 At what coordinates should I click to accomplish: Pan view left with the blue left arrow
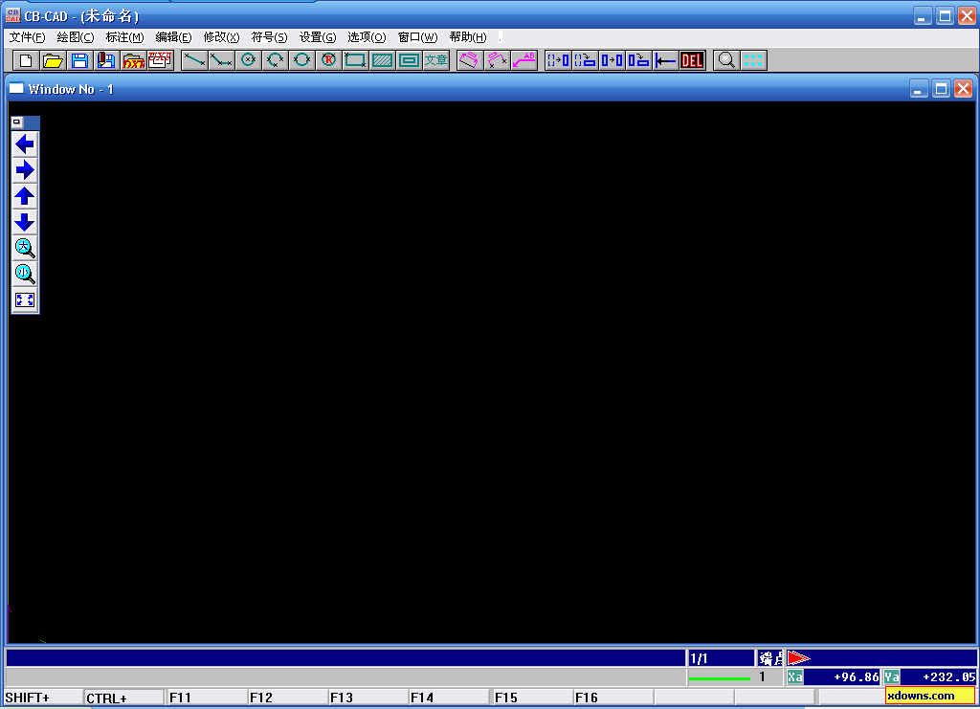click(x=25, y=144)
